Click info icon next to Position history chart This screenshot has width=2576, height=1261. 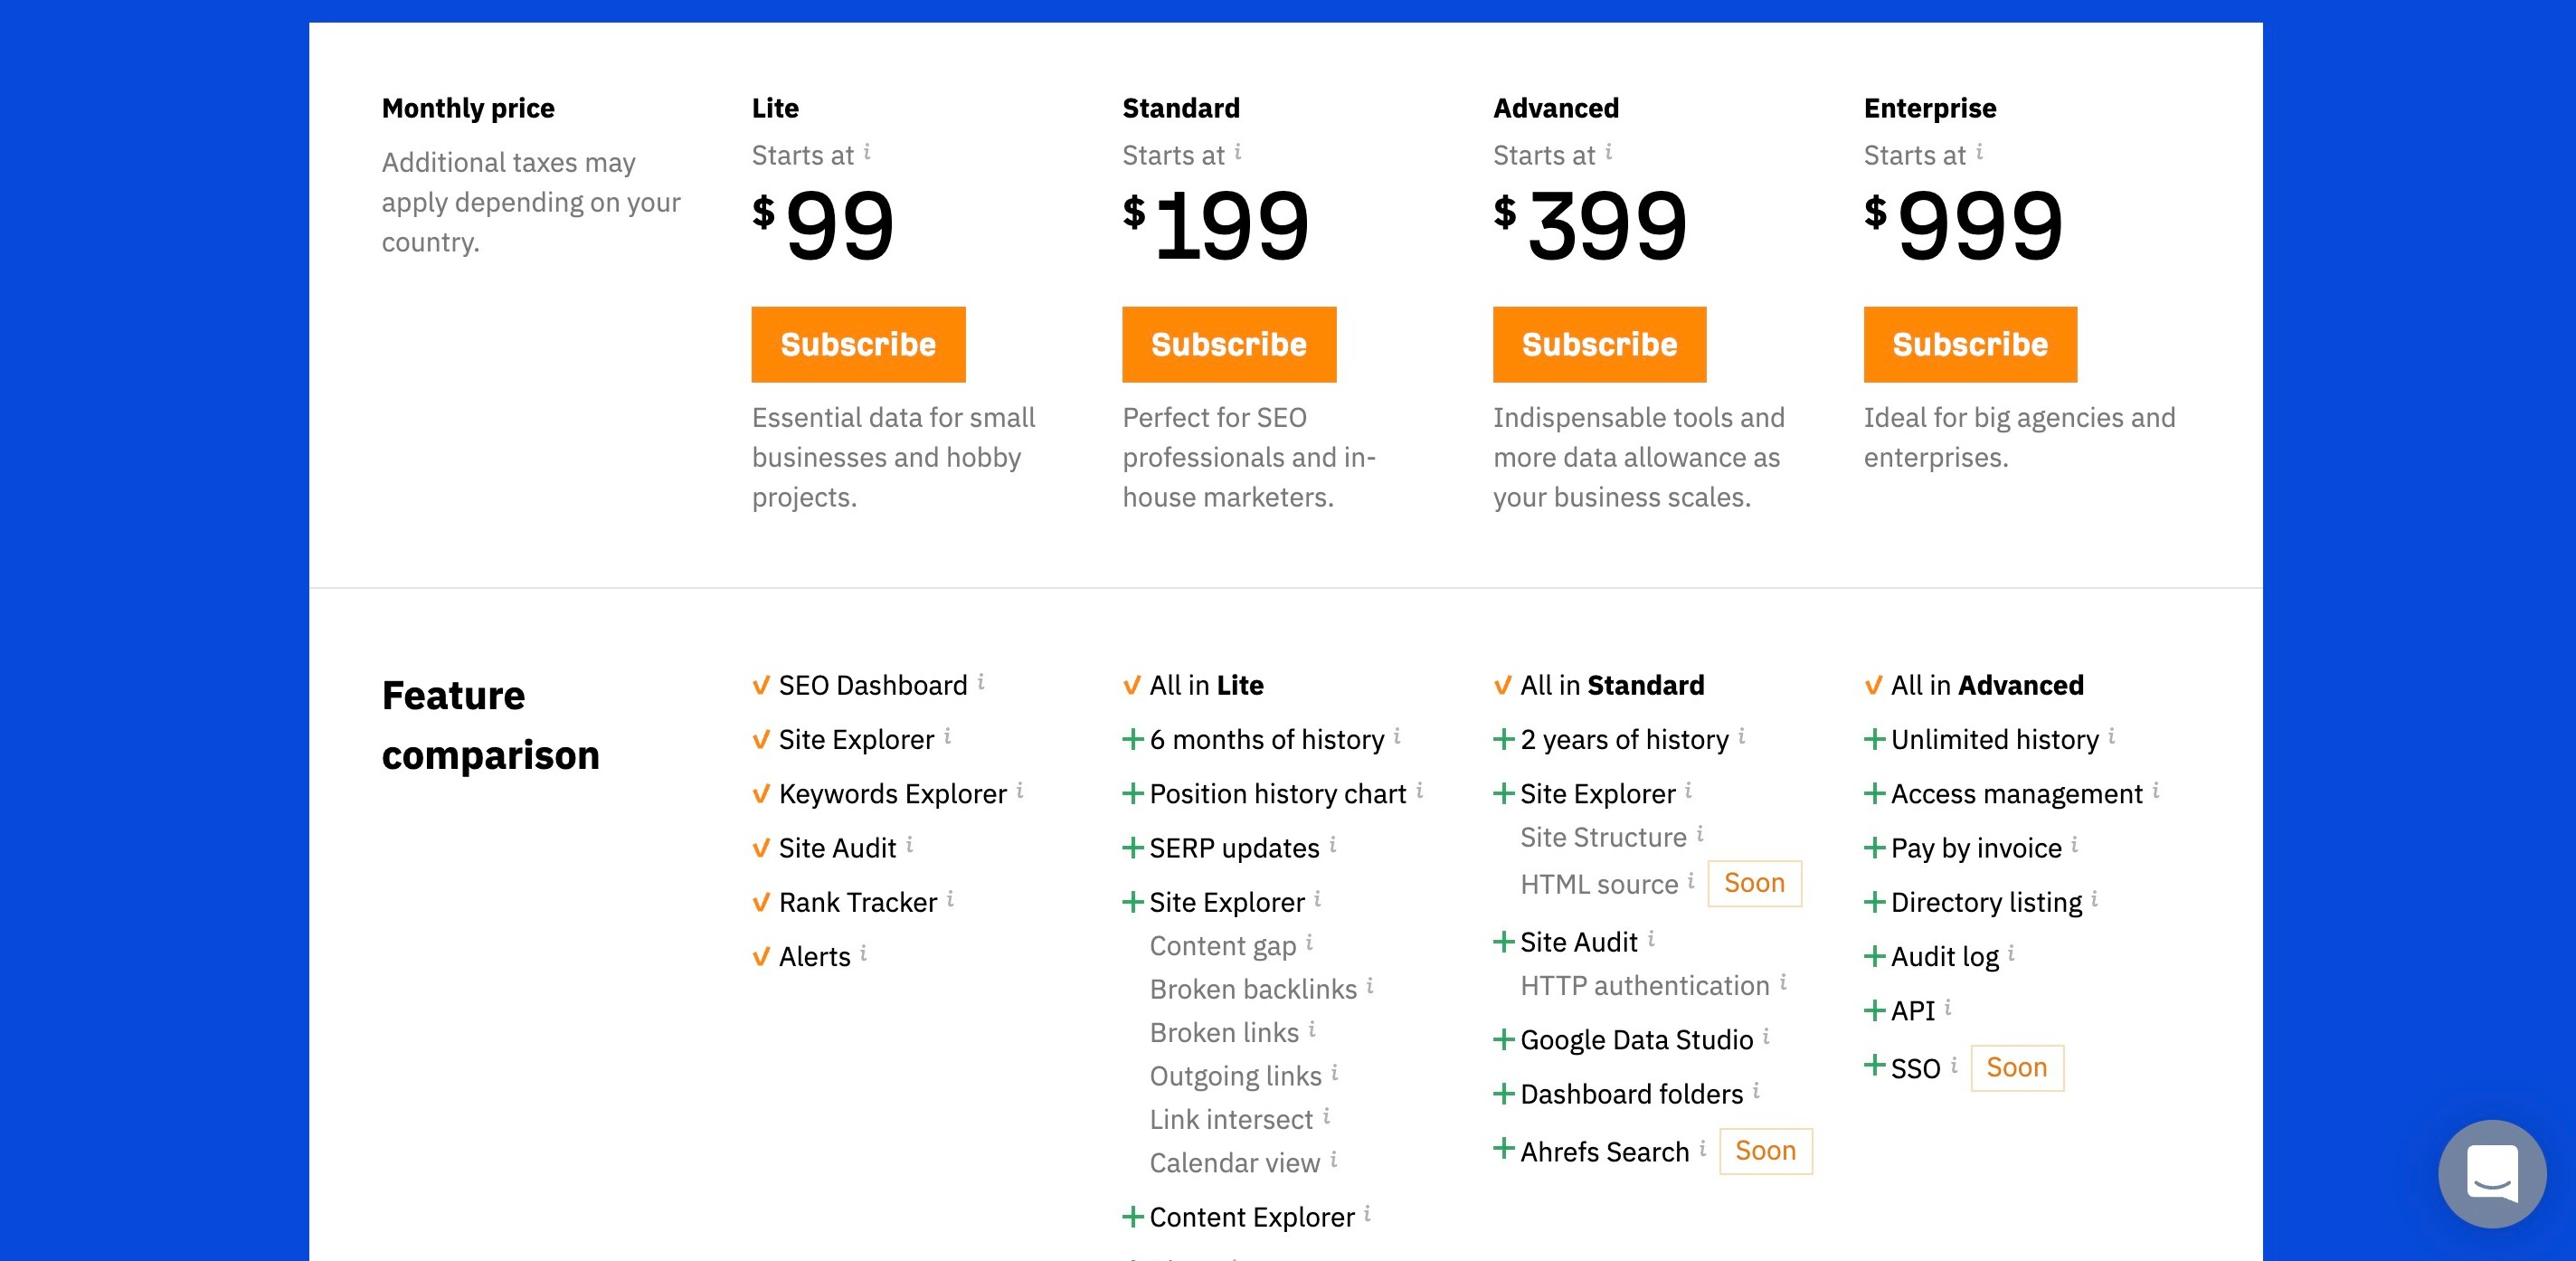(1419, 790)
